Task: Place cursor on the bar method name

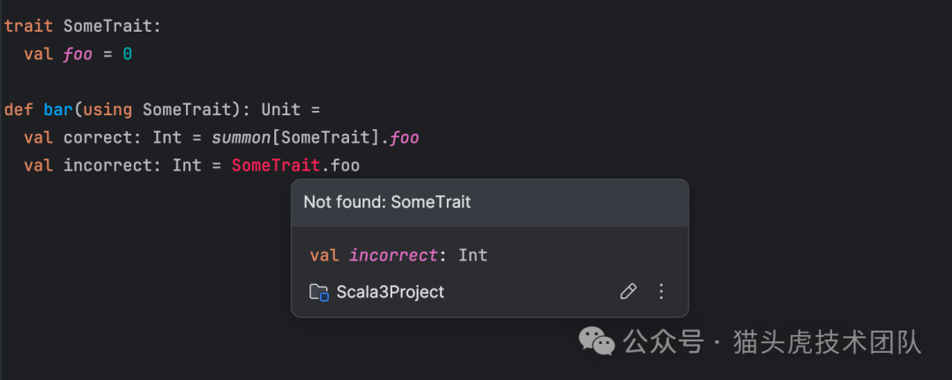Action: (x=58, y=110)
